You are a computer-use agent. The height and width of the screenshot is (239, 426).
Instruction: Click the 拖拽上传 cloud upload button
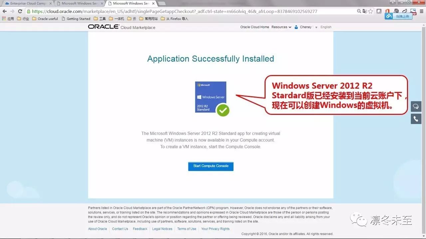pos(398,16)
